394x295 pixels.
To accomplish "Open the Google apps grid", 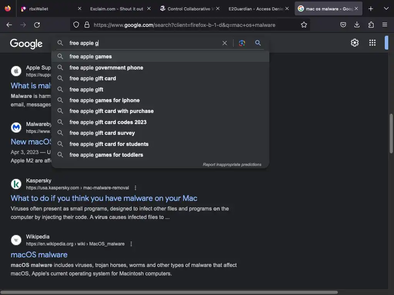I will (372, 43).
